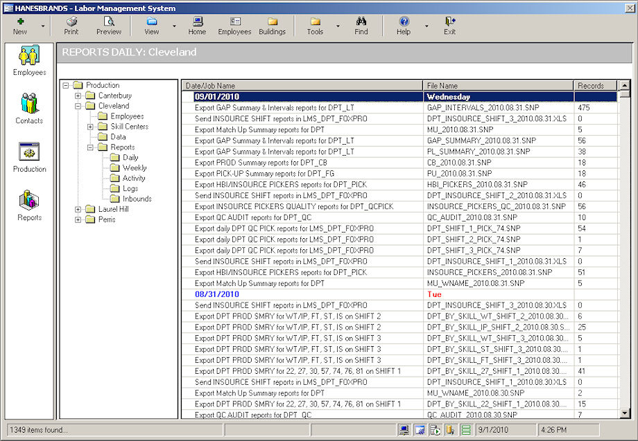Select INSOURCE_PICKERS_QC_2010.08.31.SNP file cell
The height and width of the screenshot is (441, 638).
(499, 206)
